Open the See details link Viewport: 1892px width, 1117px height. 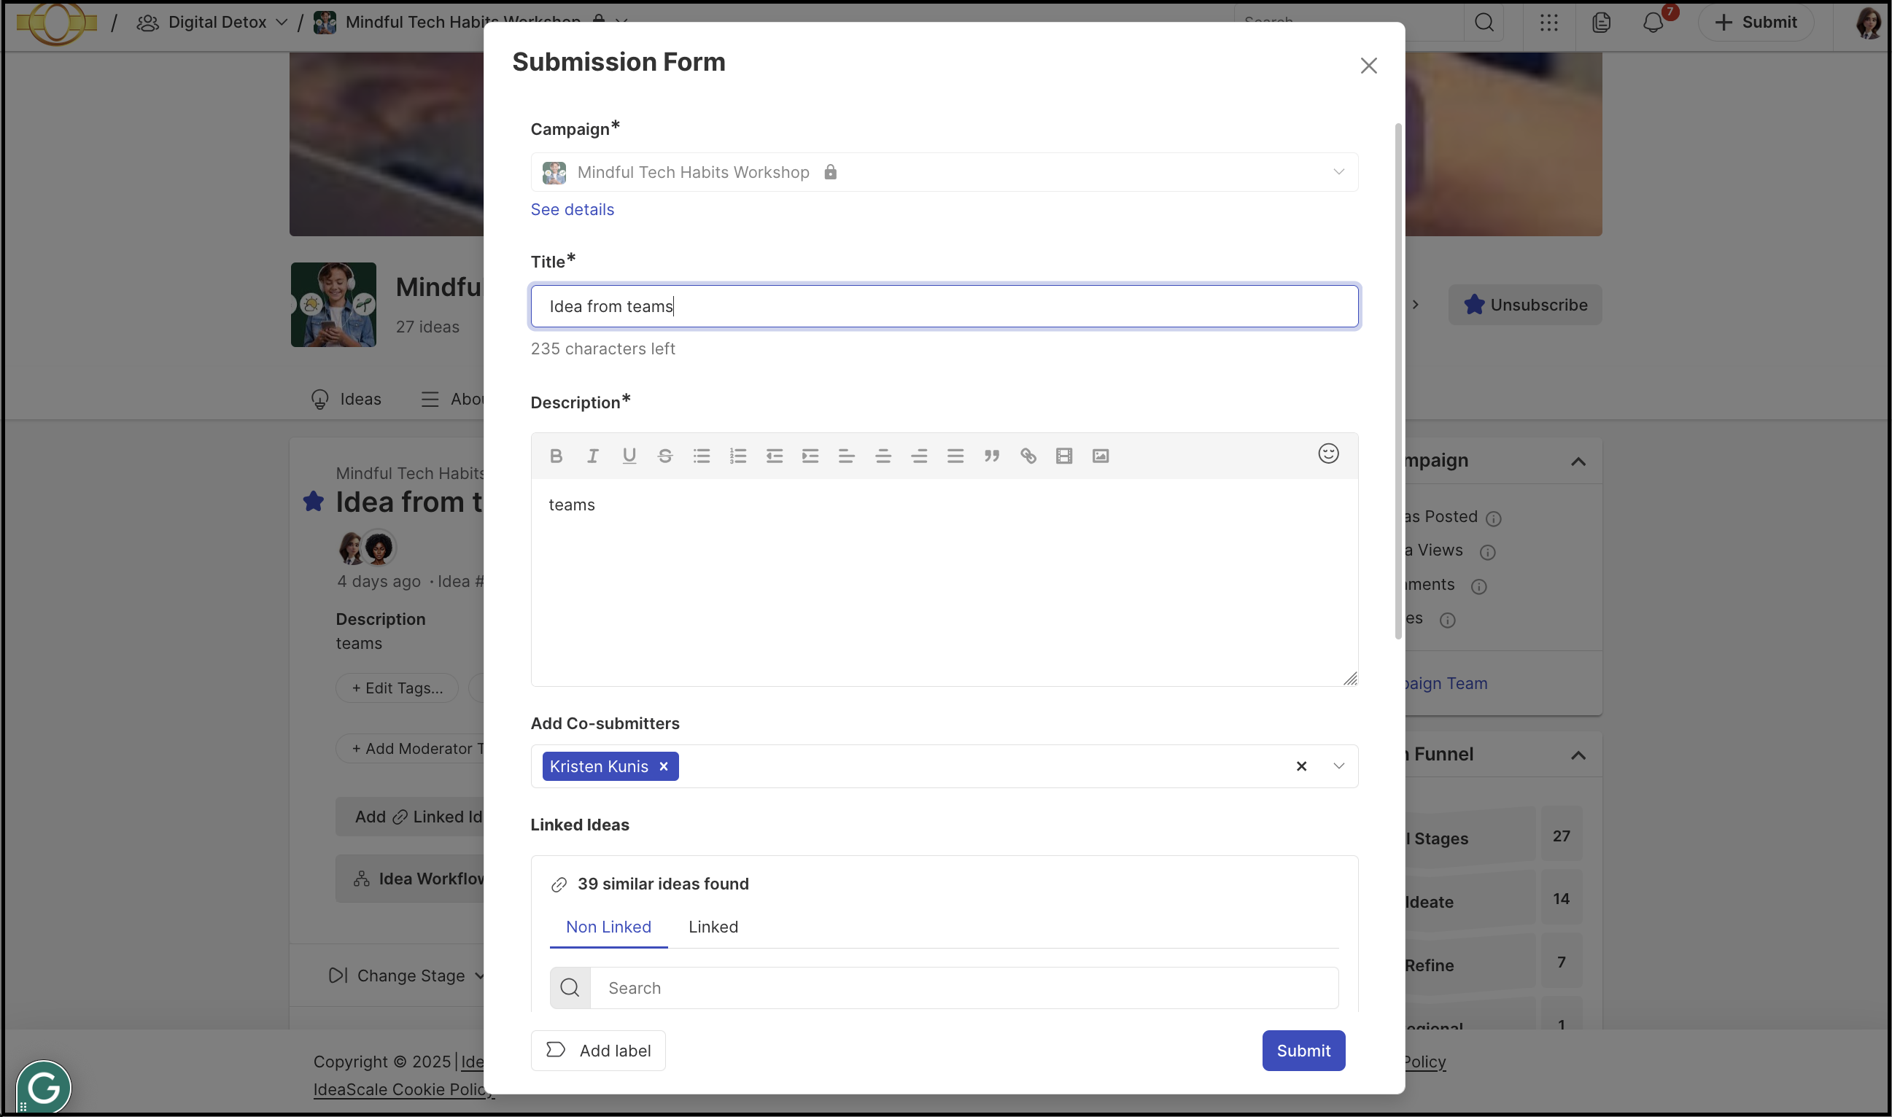click(572, 209)
